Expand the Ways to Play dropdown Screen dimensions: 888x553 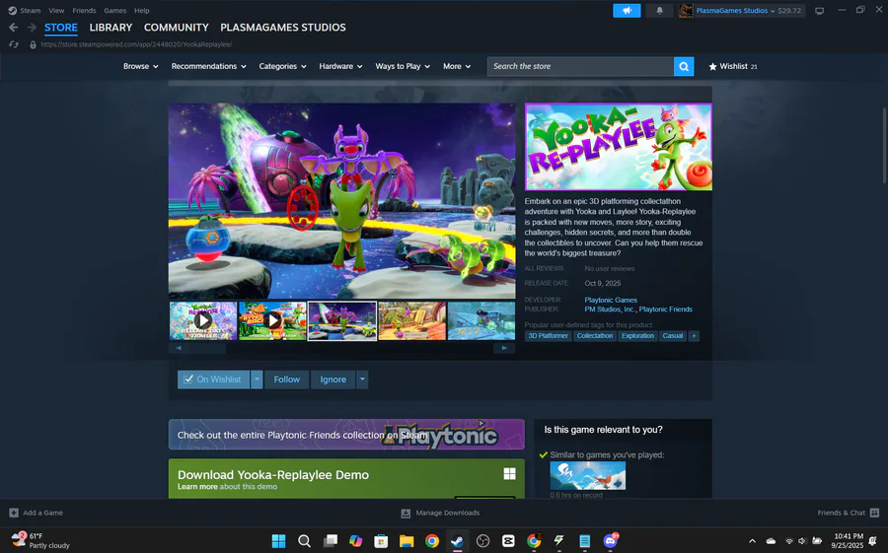coord(403,66)
